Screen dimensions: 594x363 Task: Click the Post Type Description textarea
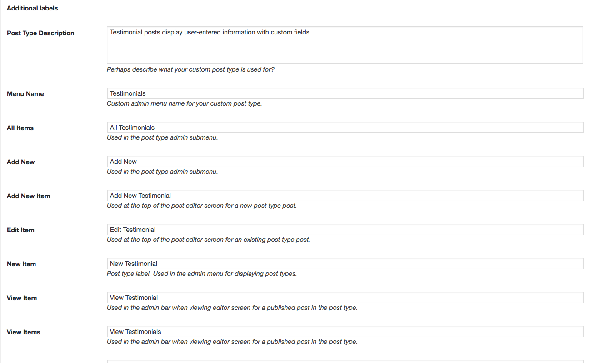tap(345, 45)
